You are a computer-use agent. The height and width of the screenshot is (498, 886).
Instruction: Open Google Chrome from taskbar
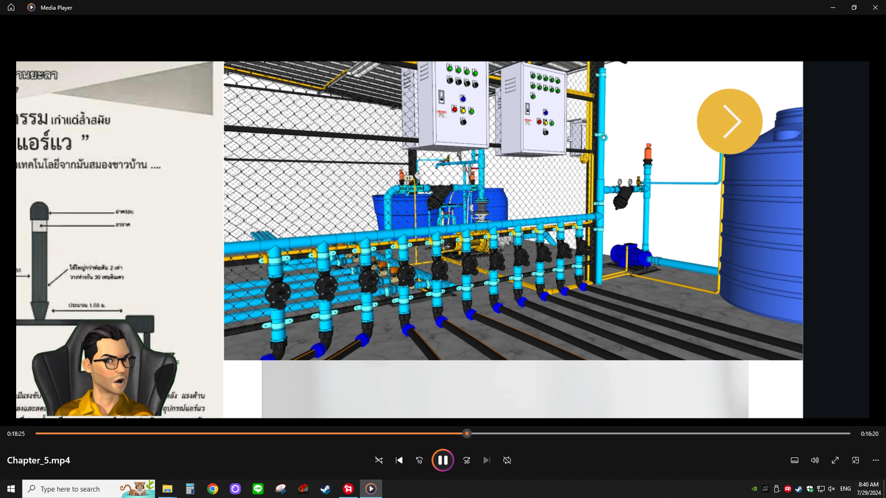coord(213,489)
